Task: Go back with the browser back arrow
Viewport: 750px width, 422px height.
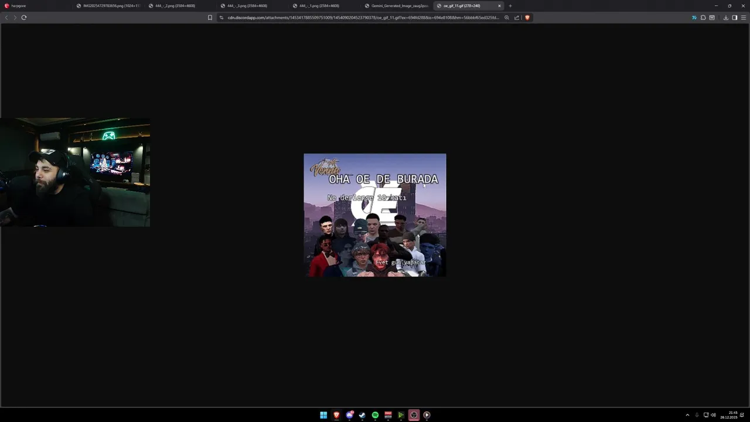Action: pyautogui.click(x=6, y=18)
